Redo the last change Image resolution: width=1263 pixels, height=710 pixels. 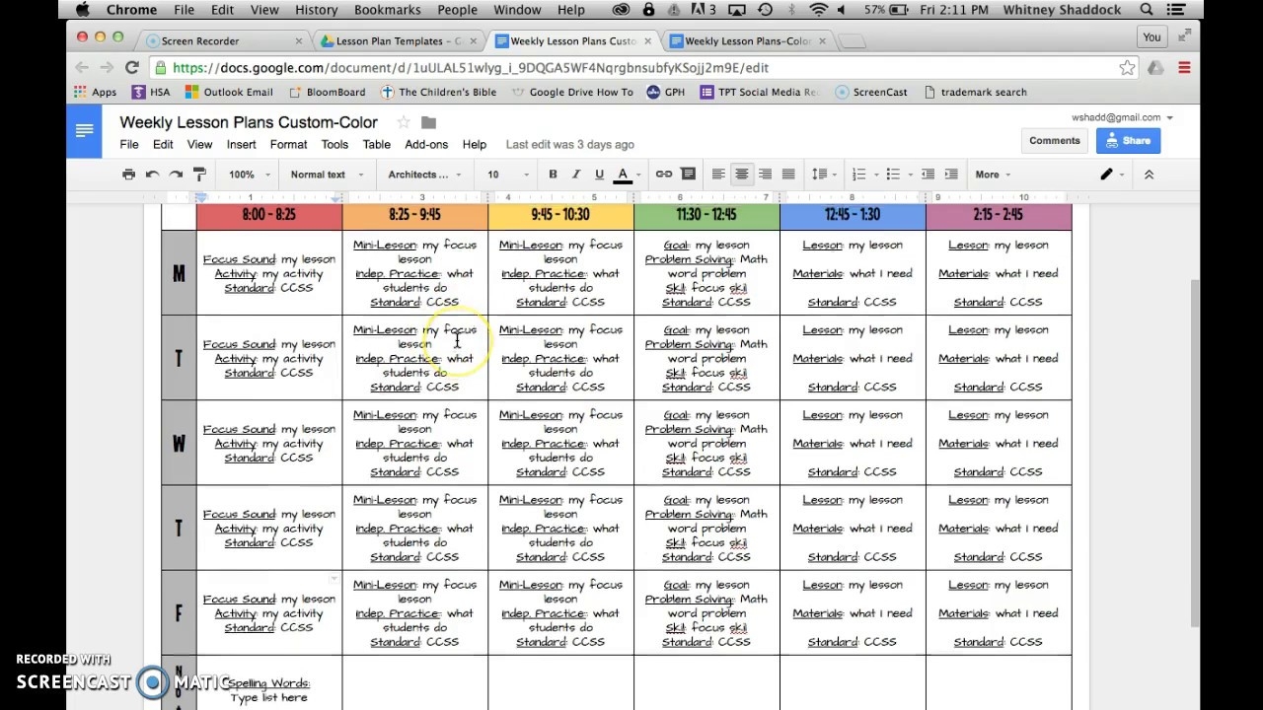click(176, 174)
